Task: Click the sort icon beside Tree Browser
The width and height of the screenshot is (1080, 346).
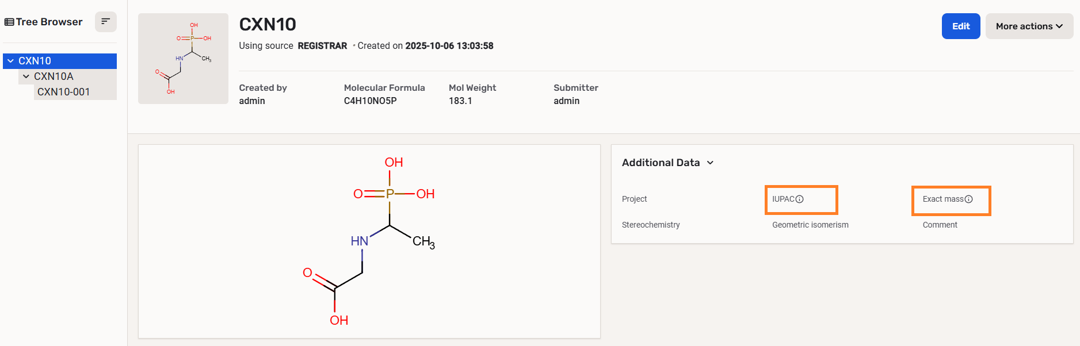Action: 105,22
